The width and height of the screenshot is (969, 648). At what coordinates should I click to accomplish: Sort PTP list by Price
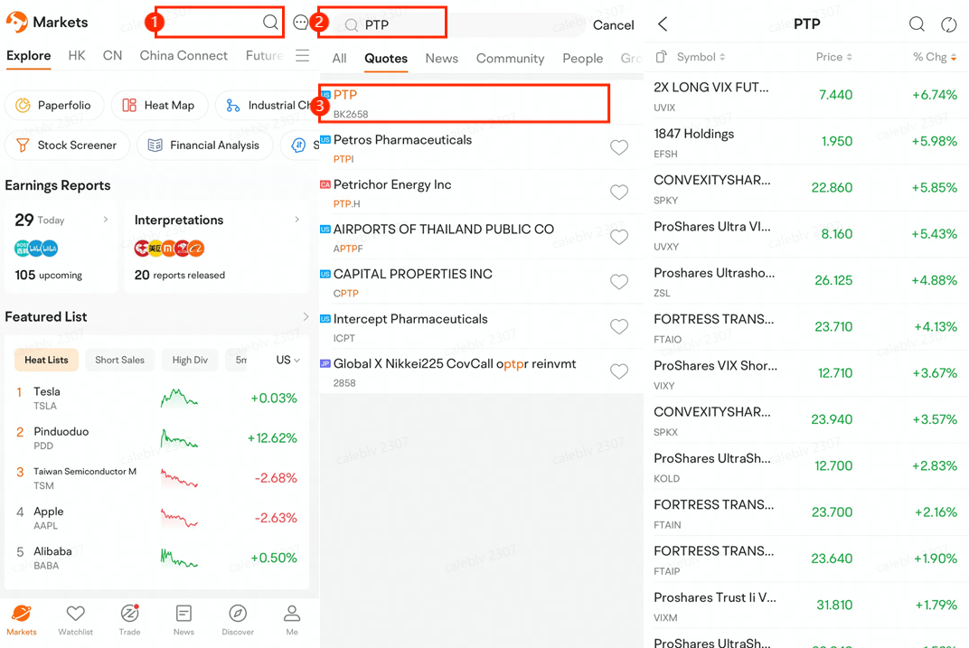(834, 57)
